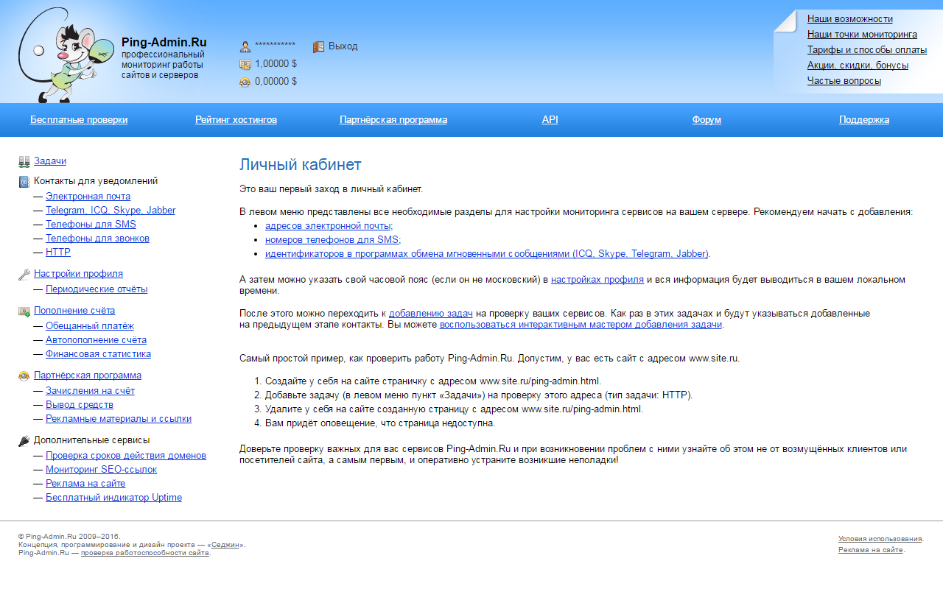Click номеров телефонов для SMS link in text
The height and width of the screenshot is (589, 943).
tap(332, 240)
